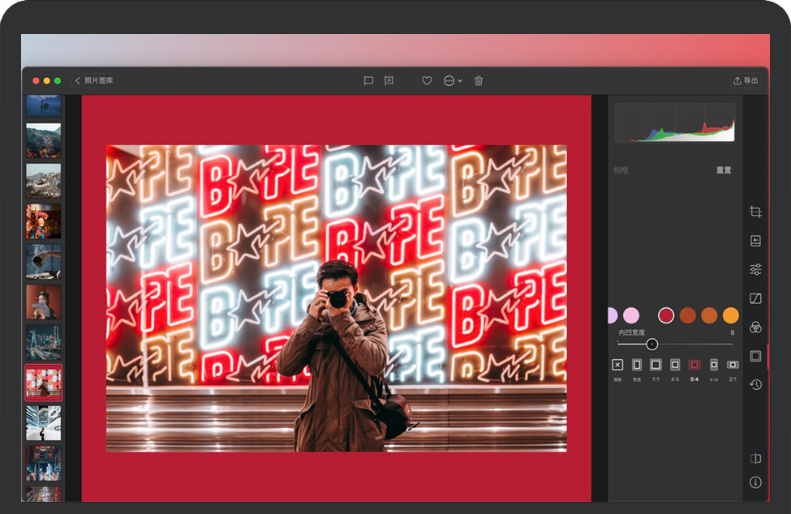Click 重置 to reset the frame

[x=723, y=170]
